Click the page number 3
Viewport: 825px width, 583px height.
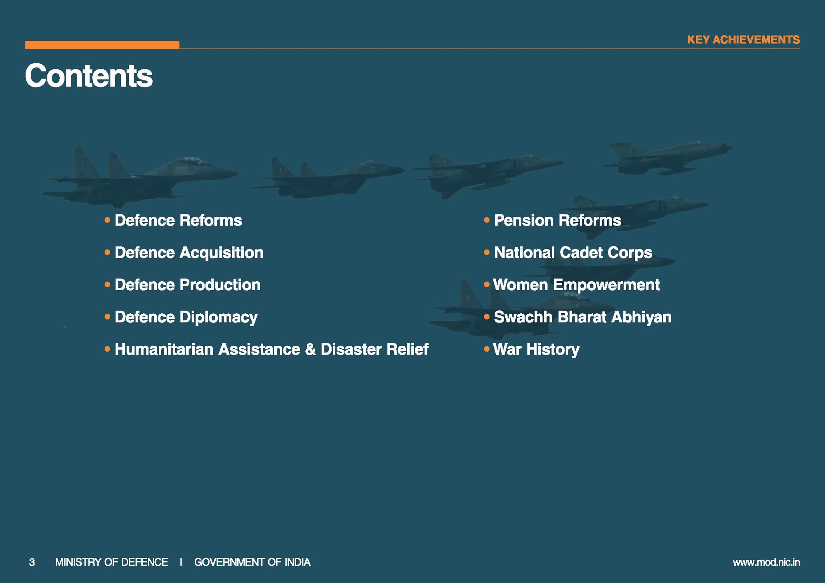click(32, 562)
